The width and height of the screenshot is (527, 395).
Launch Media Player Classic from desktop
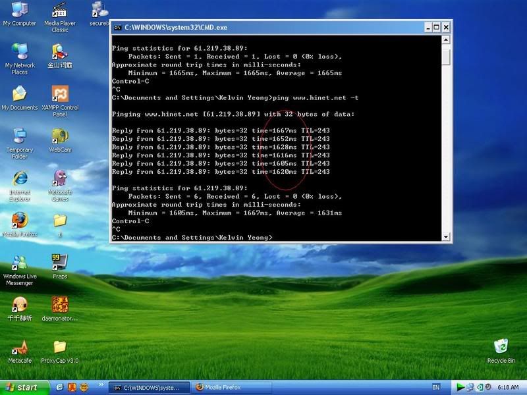pyautogui.click(x=60, y=11)
